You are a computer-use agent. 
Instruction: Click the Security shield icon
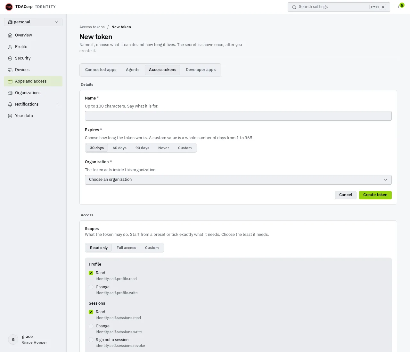click(10, 58)
